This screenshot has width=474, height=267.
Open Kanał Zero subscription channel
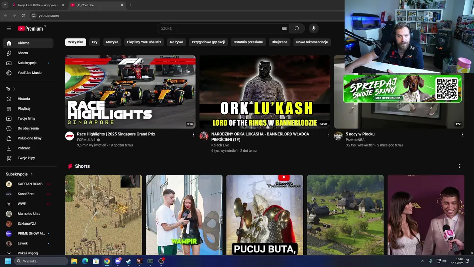[x=28, y=194]
